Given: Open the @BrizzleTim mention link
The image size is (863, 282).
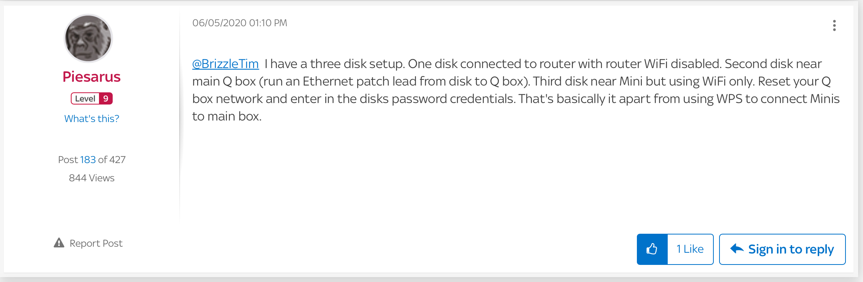Looking at the screenshot, I should coord(225,64).
